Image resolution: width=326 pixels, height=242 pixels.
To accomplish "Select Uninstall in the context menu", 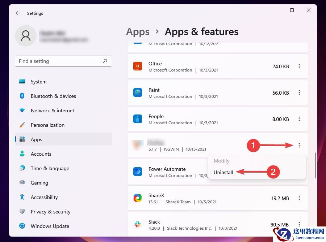I will pyautogui.click(x=223, y=172).
